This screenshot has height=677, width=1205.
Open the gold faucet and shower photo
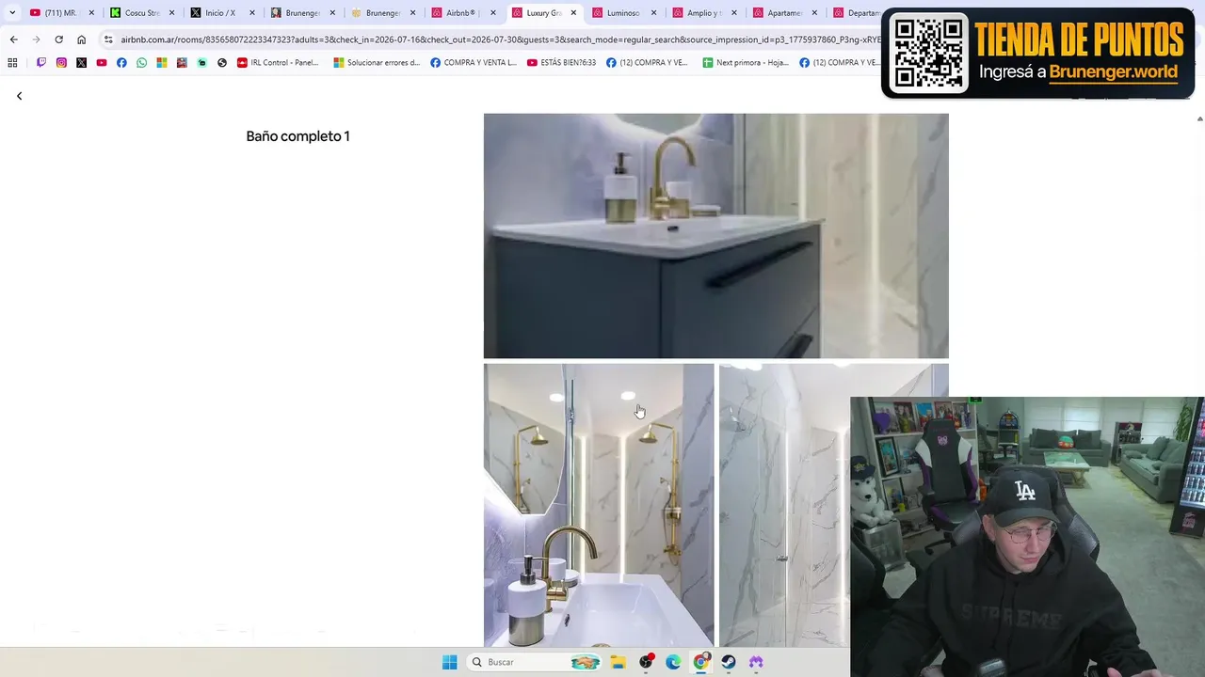(599, 505)
